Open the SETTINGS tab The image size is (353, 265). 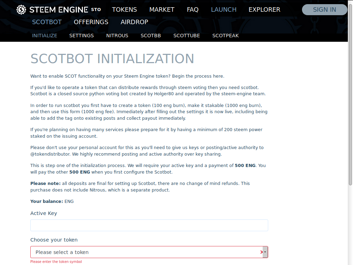[x=81, y=36]
